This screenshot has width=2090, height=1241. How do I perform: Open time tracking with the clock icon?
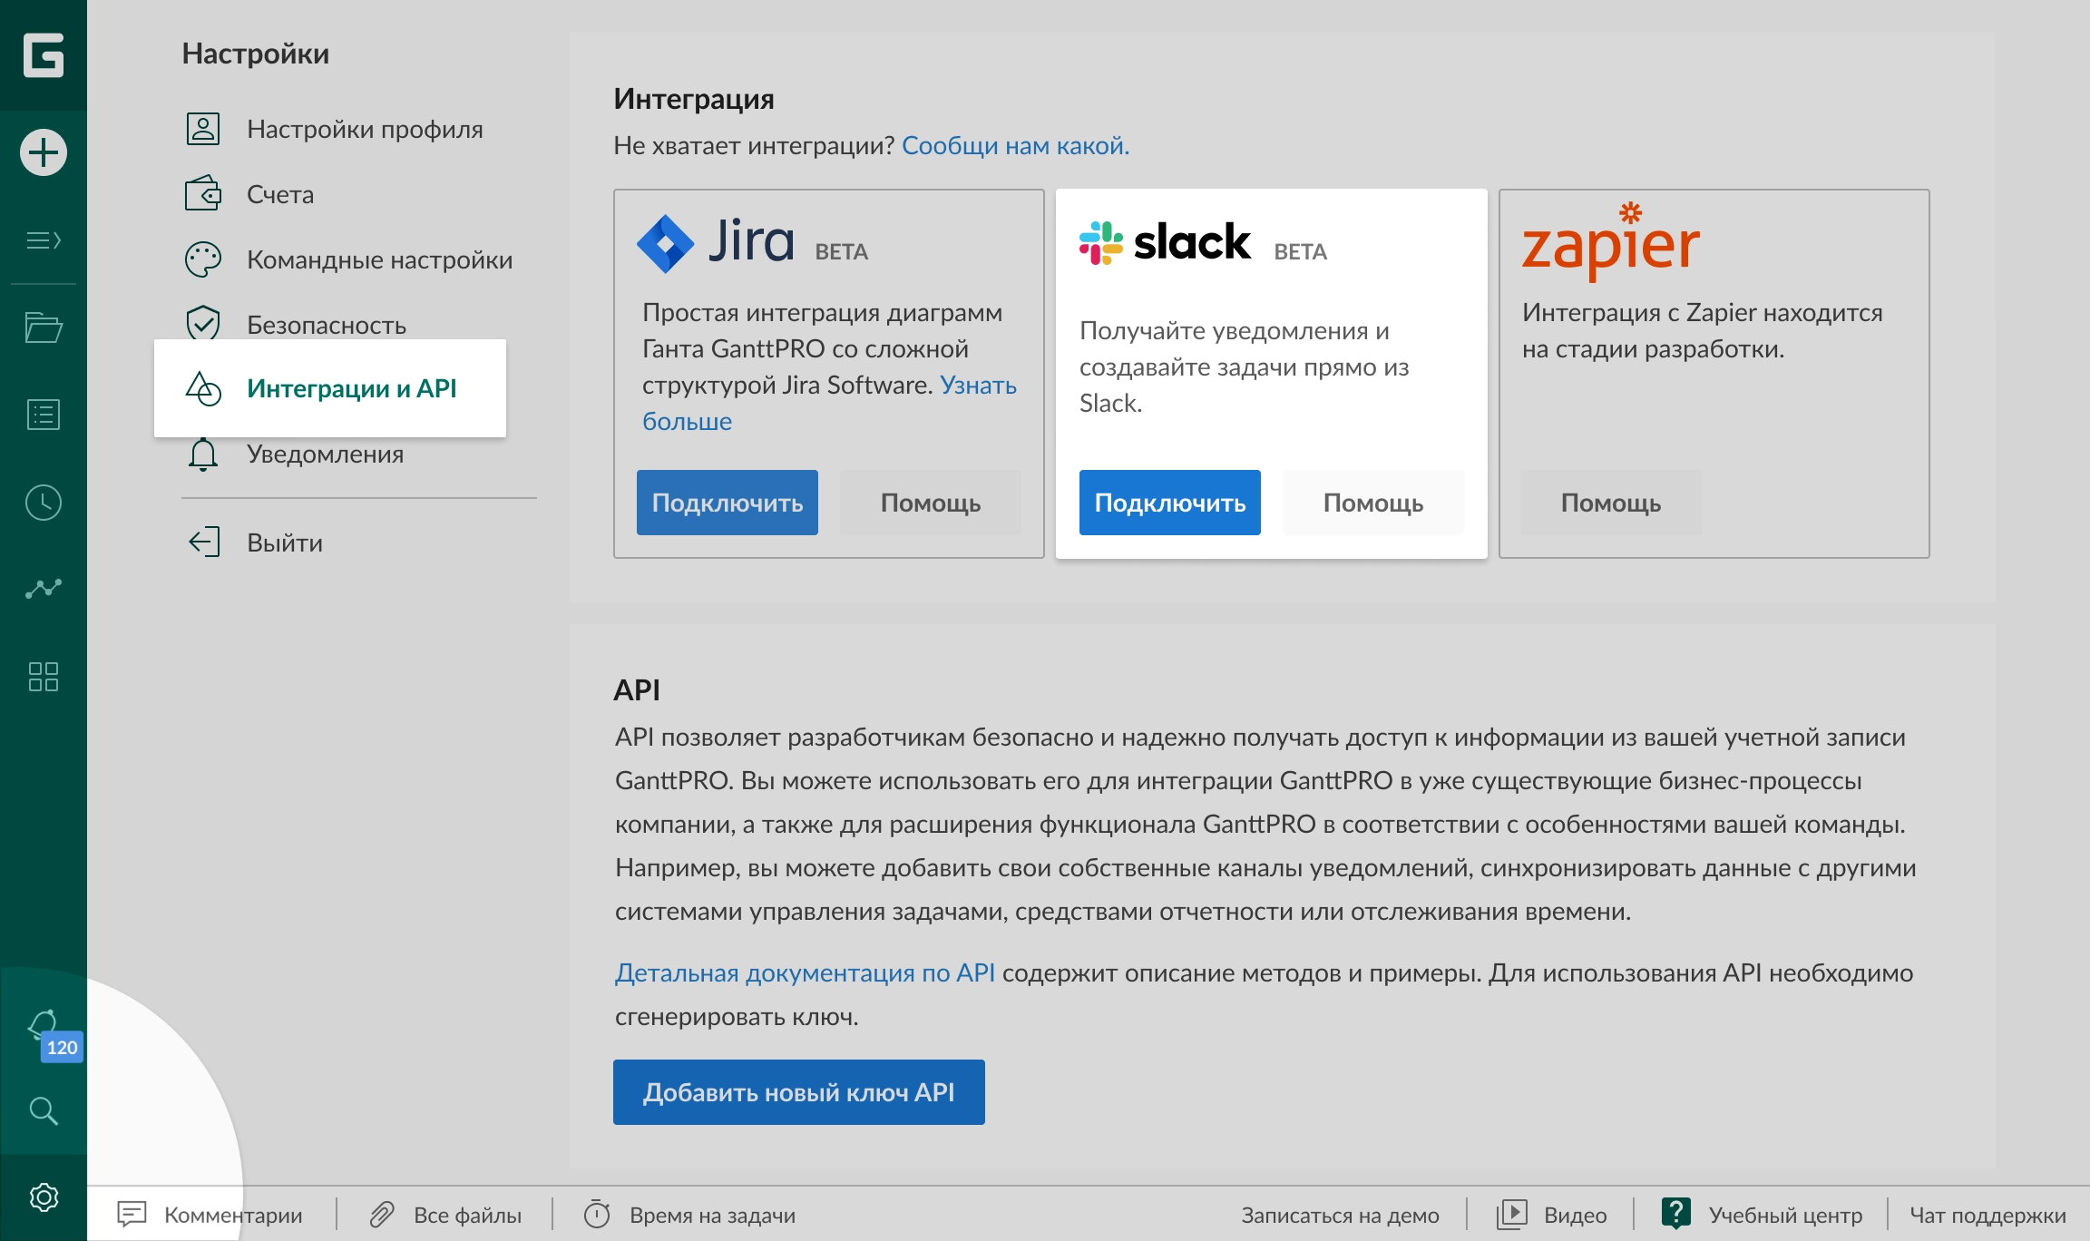pyautogui.click(x=42, y=502)
